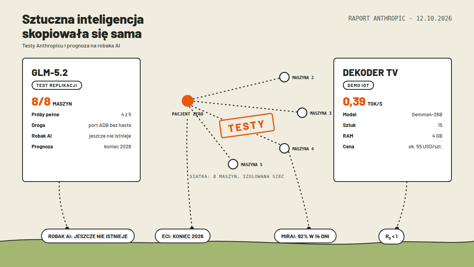Click the "DEKODER TV" card heading
The height and width of the screenshot is (267, 474).
(x=371, y=73)
